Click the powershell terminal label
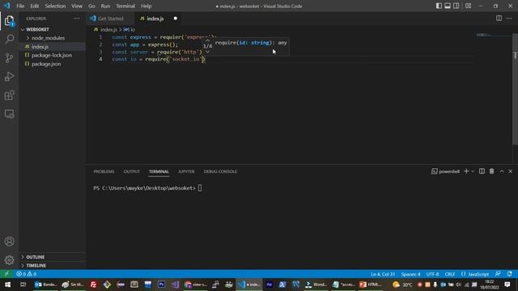 (x=446, y=171)
